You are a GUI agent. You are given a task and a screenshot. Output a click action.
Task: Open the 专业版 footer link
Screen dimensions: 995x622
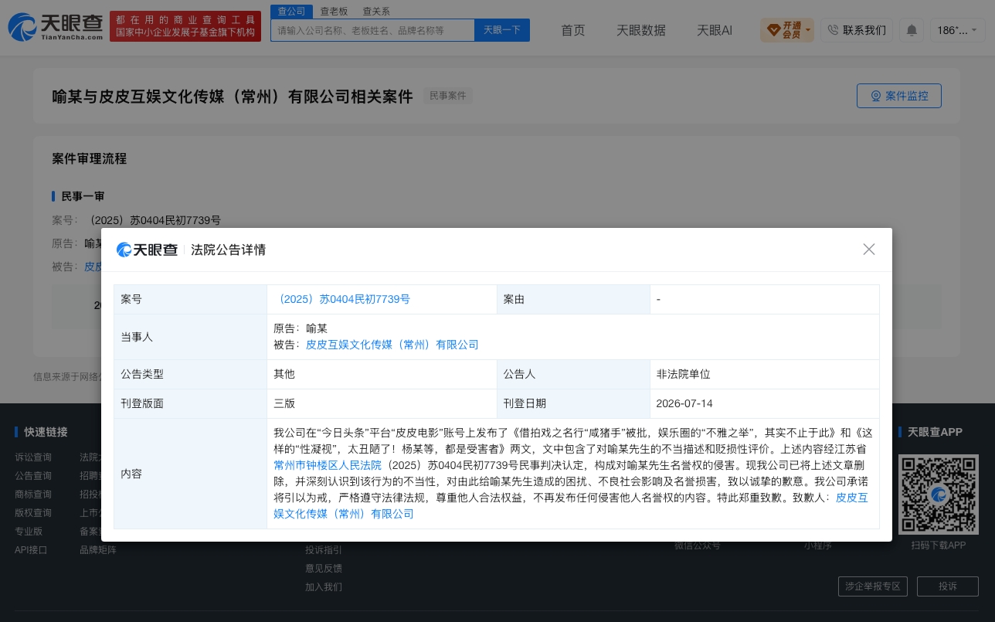29,532
